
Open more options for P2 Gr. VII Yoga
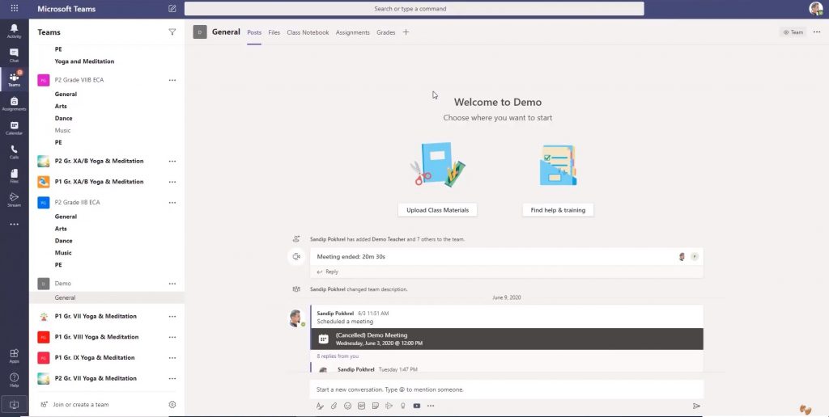click(172, 378)
